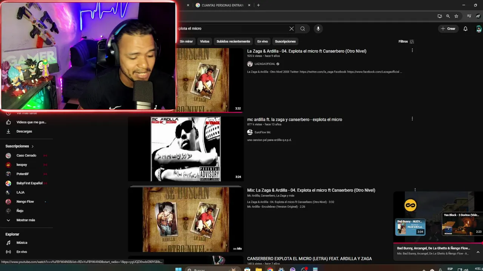Click the ESP language indicator
The height and width of the screenshot is (271, 483).
[450, 269]
